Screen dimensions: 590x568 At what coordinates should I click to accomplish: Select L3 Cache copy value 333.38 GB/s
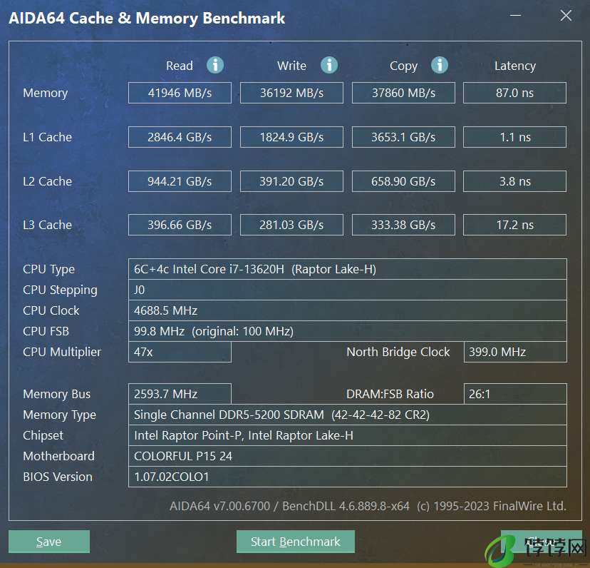pyautogui.click(x=403, y=225)
